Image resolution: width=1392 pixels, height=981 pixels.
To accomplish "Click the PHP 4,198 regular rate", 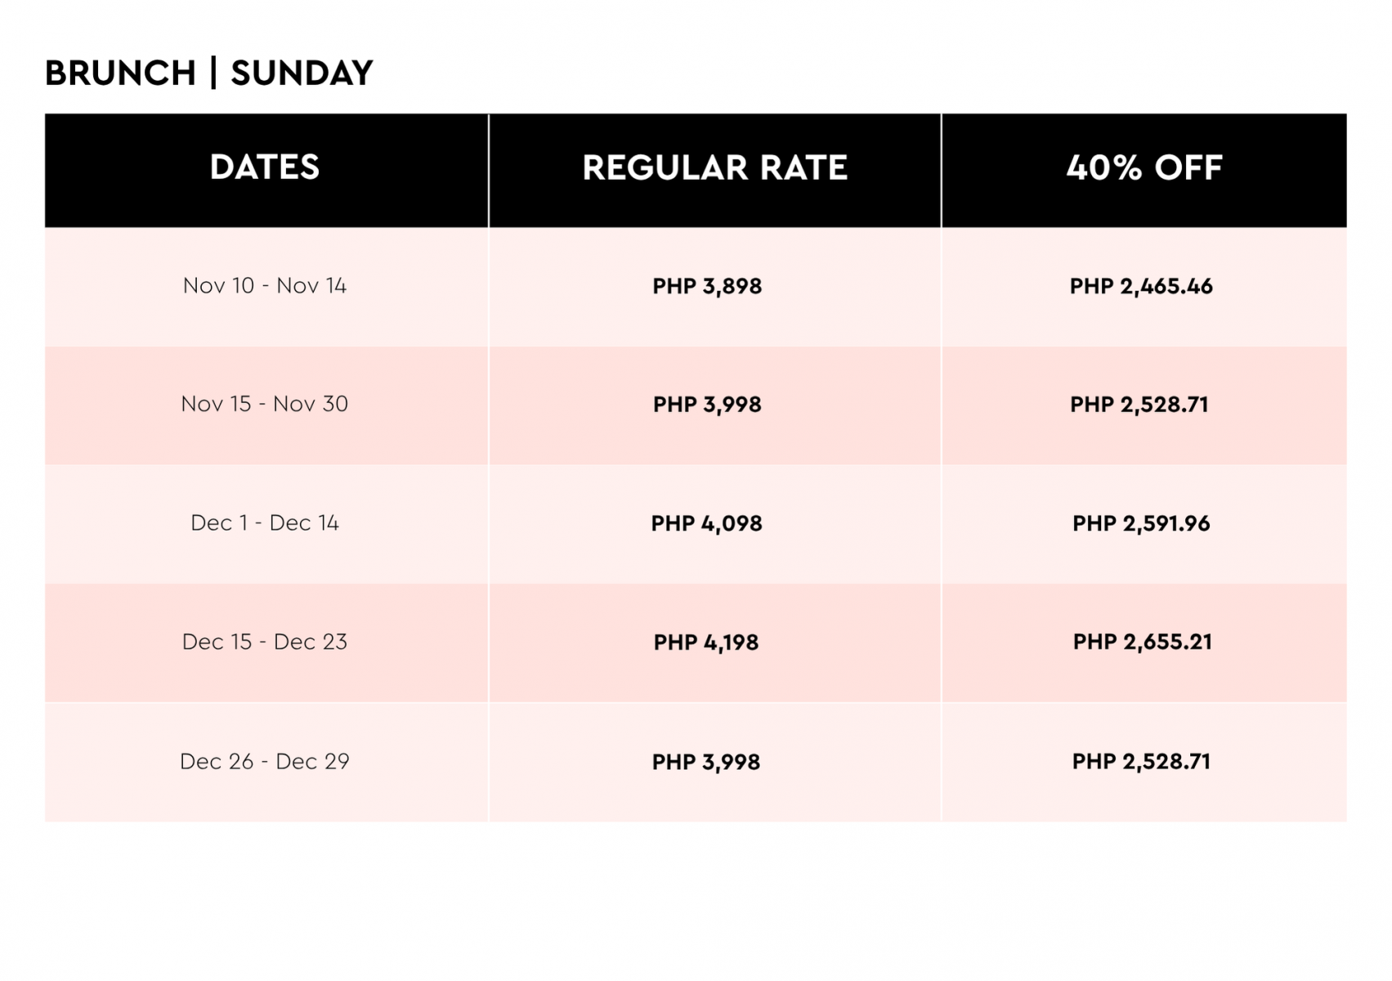I will point(706,643).
